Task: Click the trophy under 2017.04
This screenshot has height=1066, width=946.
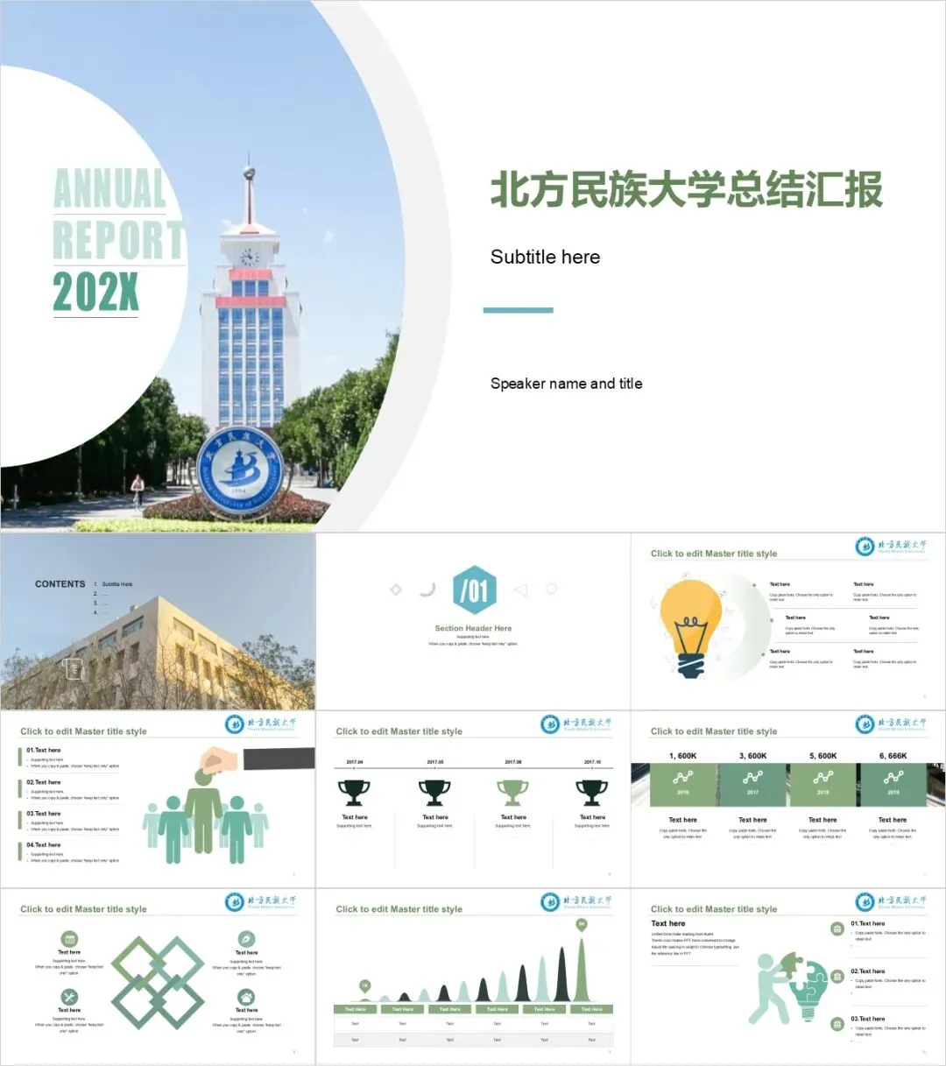Action: tap(354, 793)
